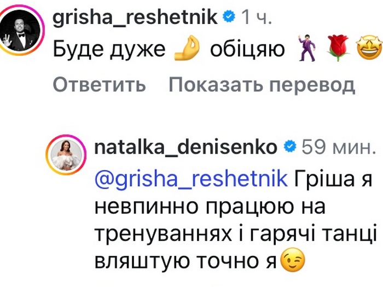Tap "Показать перевод" to translate comment
The width and height of the screenshot is (383, 287).
pos(262,85)
